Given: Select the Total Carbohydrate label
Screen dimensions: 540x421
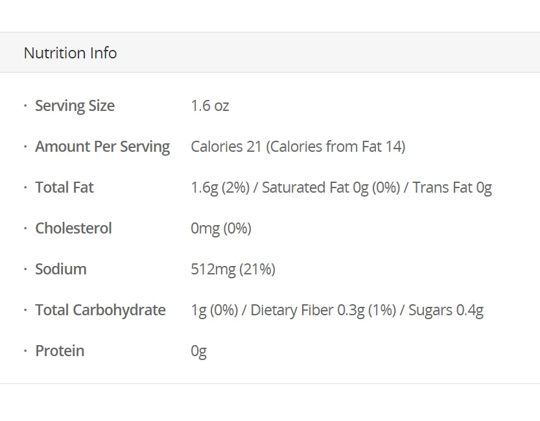Looking at the screenshot, I should click(100, 310).
